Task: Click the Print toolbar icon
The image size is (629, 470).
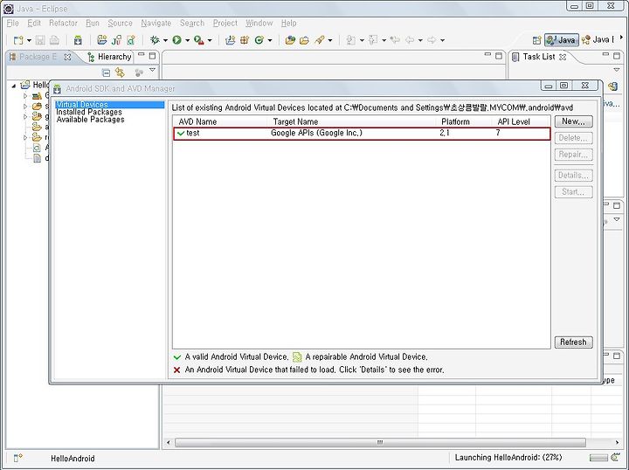Action: [54, 40]
